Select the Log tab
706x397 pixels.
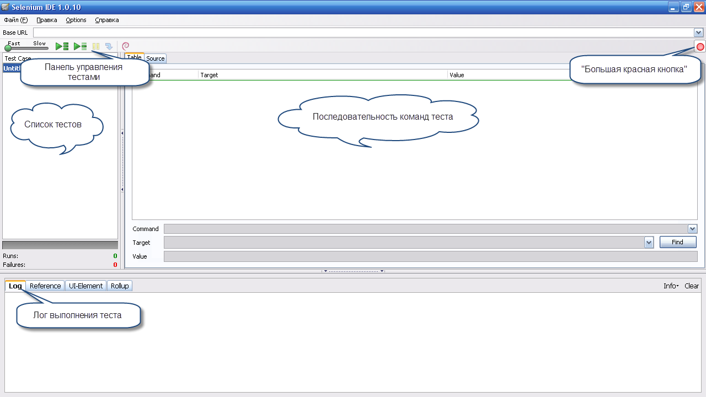[x=15, y=286]
